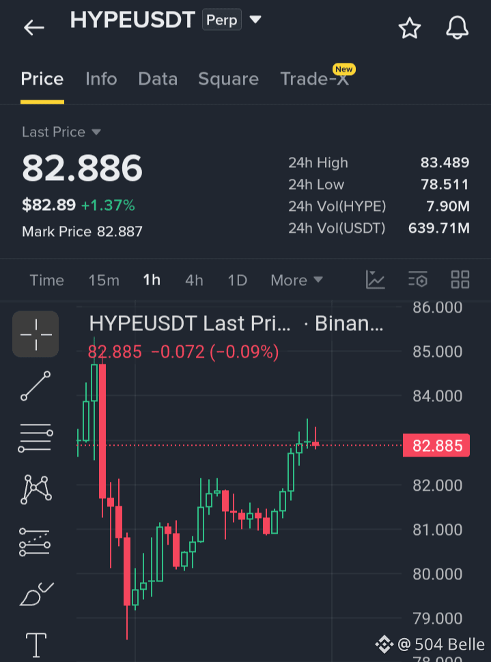Expand the More intervals dropdown

pyautogui.click(x=296, y=280)
